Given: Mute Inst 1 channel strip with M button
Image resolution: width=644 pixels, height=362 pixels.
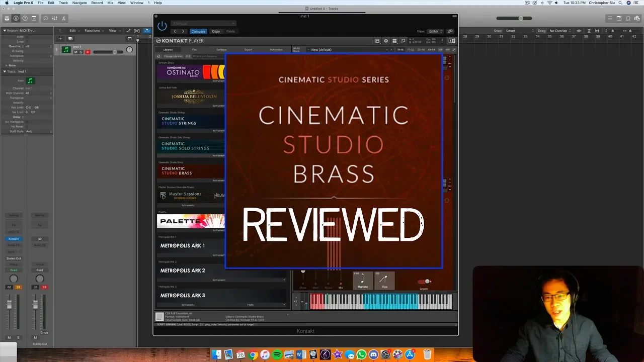Looking at the screenshot, I should (x=9, y=337).
